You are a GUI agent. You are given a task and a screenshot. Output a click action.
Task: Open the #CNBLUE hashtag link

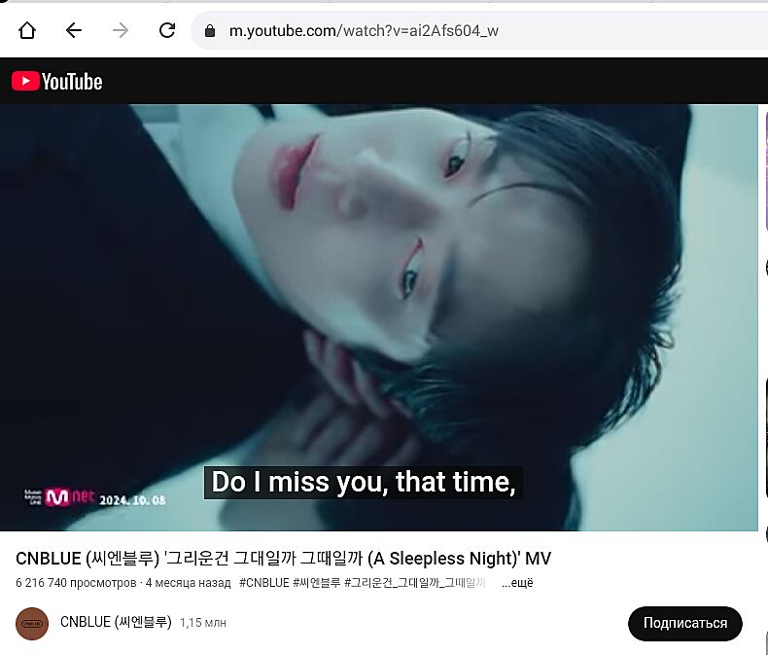point(264,583)
